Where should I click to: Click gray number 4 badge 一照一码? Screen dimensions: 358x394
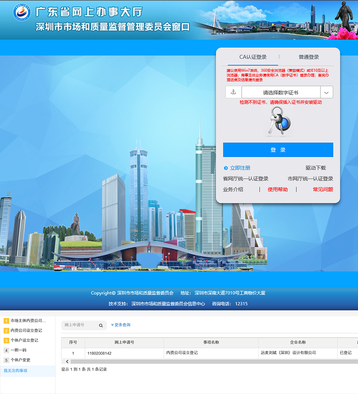[6, 350]
